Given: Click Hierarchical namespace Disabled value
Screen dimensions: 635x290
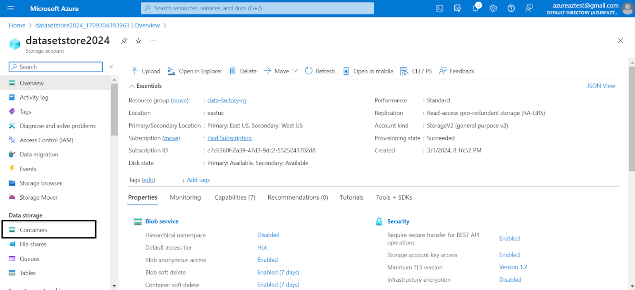Looking at the screenshot, I should [x=268, y=235].
